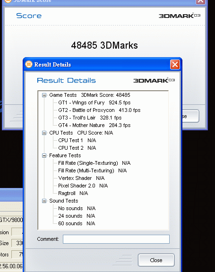Collapse the Feature Tests tree node
Image resolution: width=215 pixels, height=272 pixels.
[44, 156]
